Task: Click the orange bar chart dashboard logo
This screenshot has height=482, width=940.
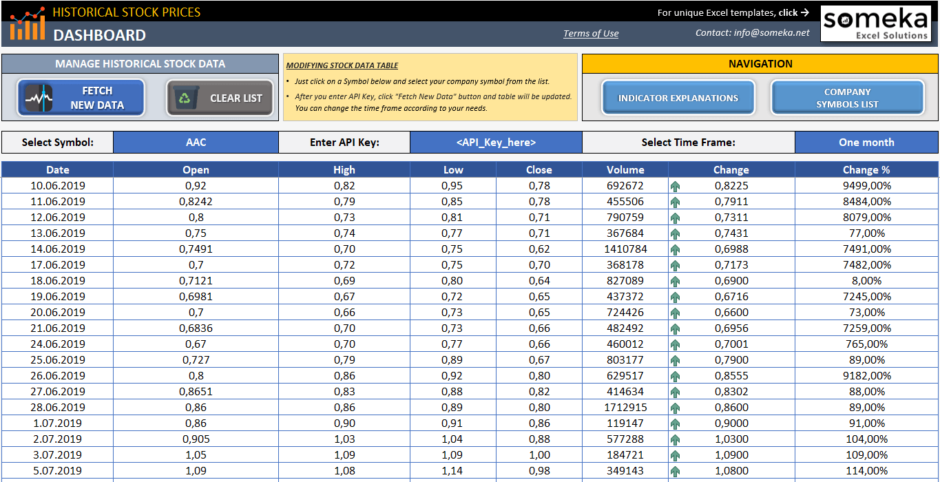Action: tap(28, 24)
